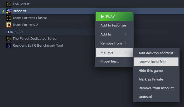Image resolution: width=184 pixels, height=107 pixels.
Task: Click the Resonite colorful logo icon
Action: coord(9,11)
